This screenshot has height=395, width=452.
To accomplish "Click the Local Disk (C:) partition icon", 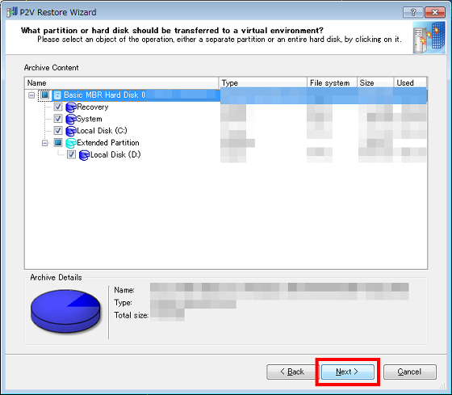I will 71,131.
